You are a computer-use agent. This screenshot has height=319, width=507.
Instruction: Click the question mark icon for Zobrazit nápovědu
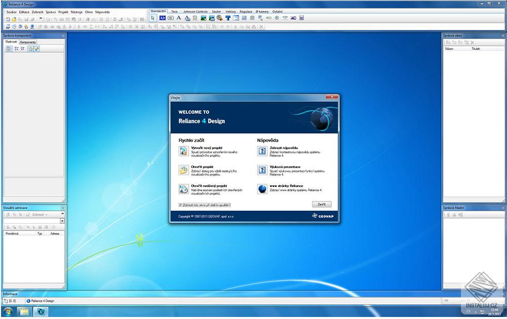coord(262,151)
